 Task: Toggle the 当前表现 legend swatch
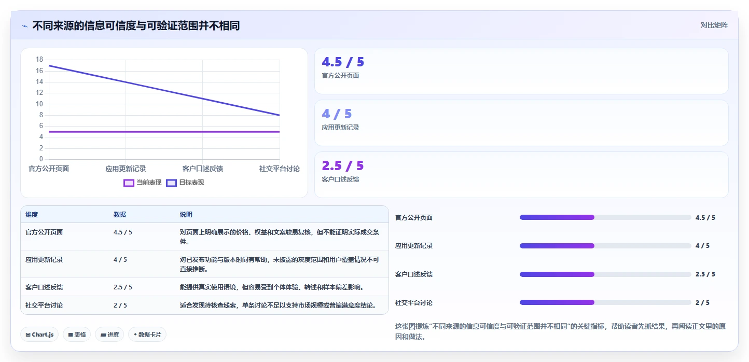(129, 183)
